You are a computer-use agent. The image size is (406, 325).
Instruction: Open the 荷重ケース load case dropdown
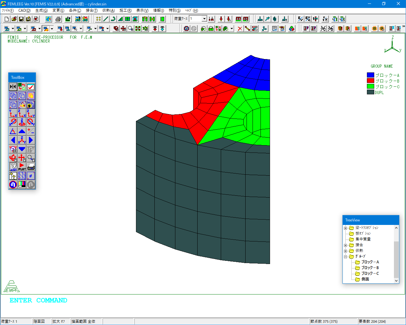[x=204, y=19]
